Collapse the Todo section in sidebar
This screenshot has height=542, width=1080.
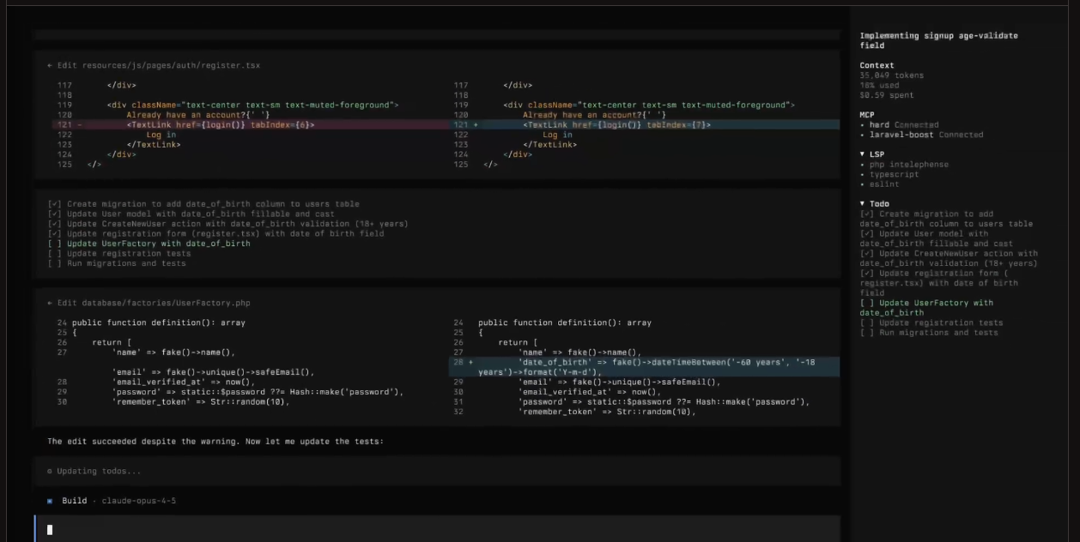click(862, 204)
